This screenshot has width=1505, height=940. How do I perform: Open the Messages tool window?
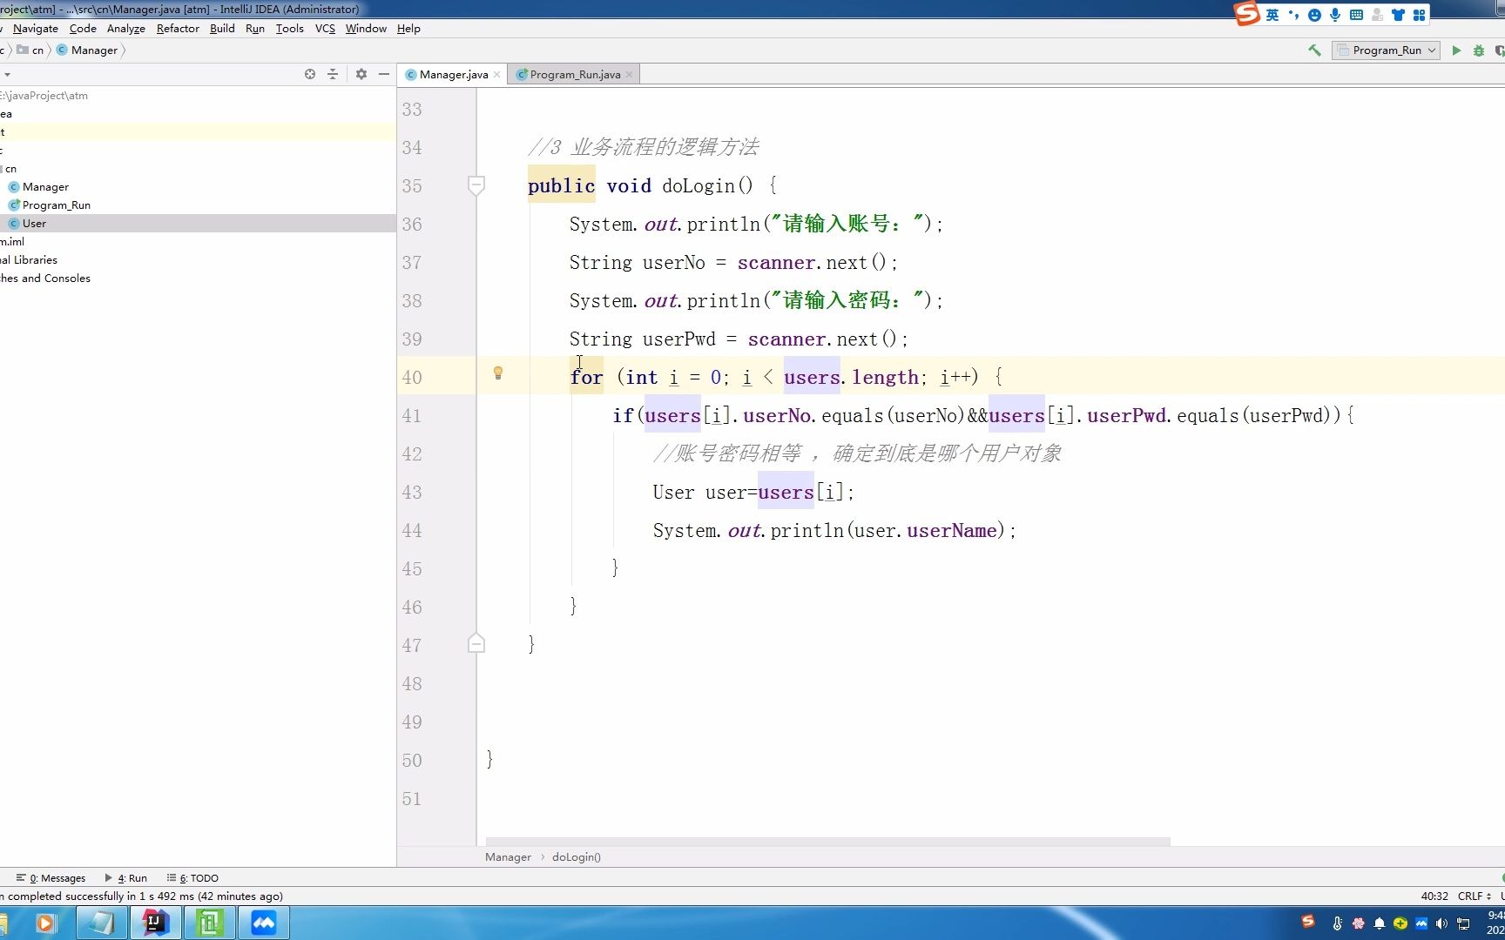(51, 878)
